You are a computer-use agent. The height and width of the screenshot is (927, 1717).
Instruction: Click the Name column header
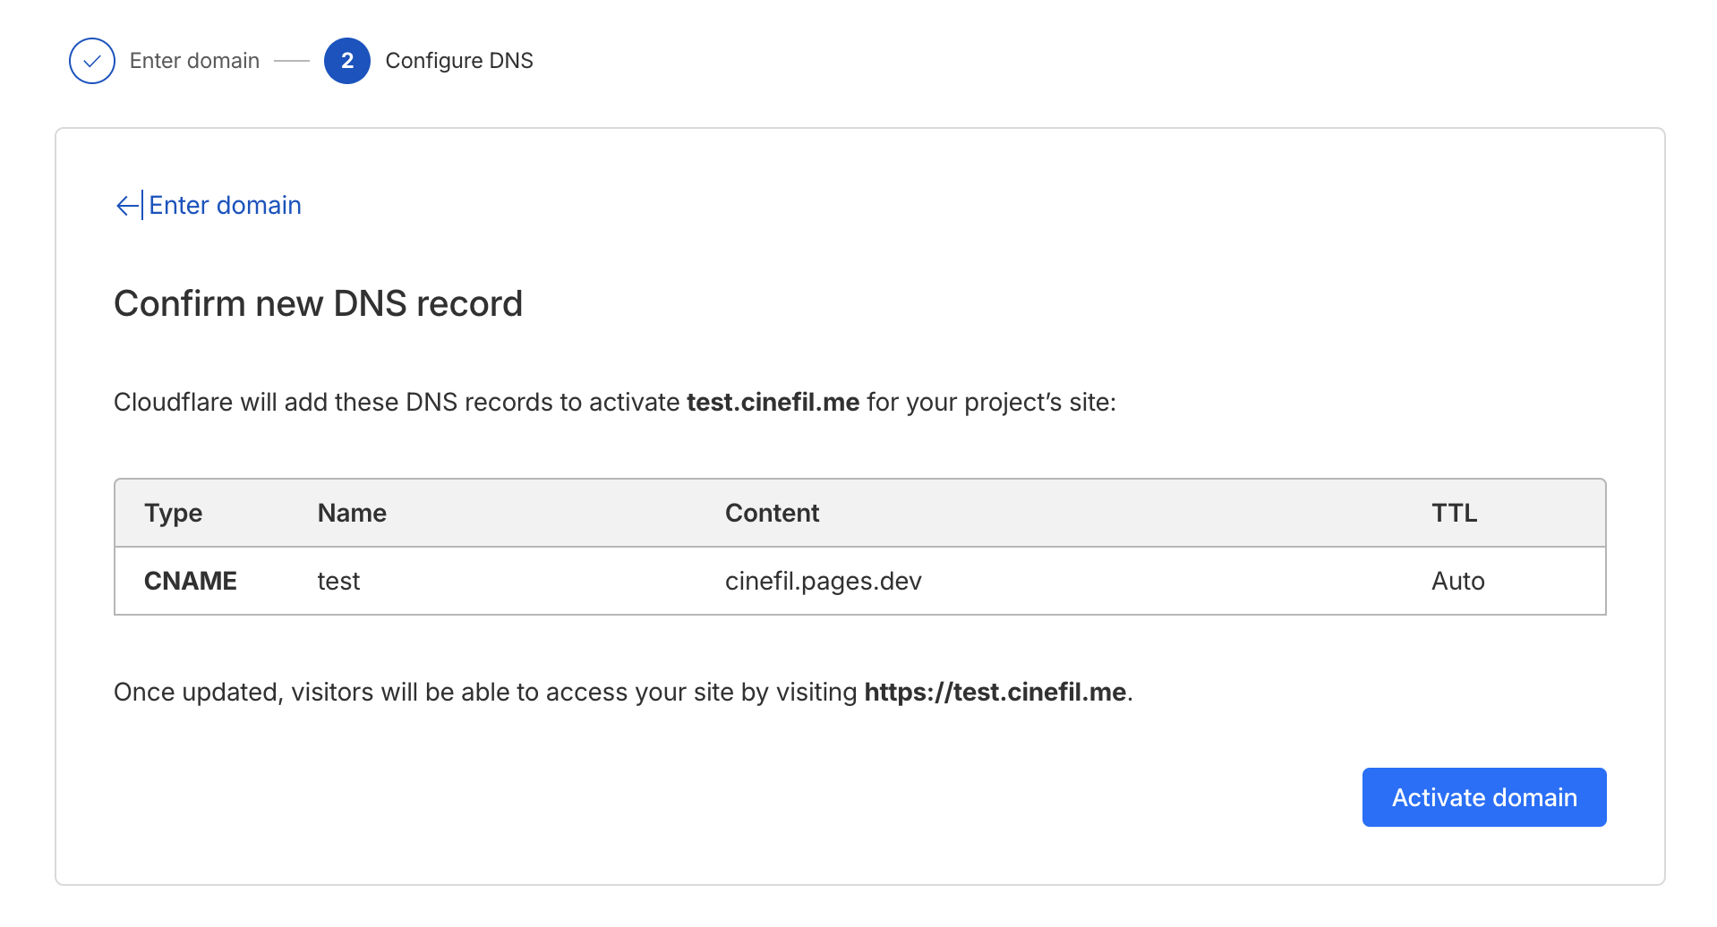(x=352, y=513)
